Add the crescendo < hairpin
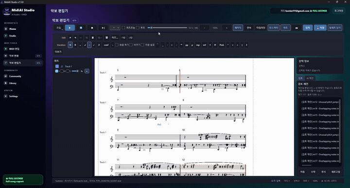Screen dimensions: 350x188 (x=232, y=45)
